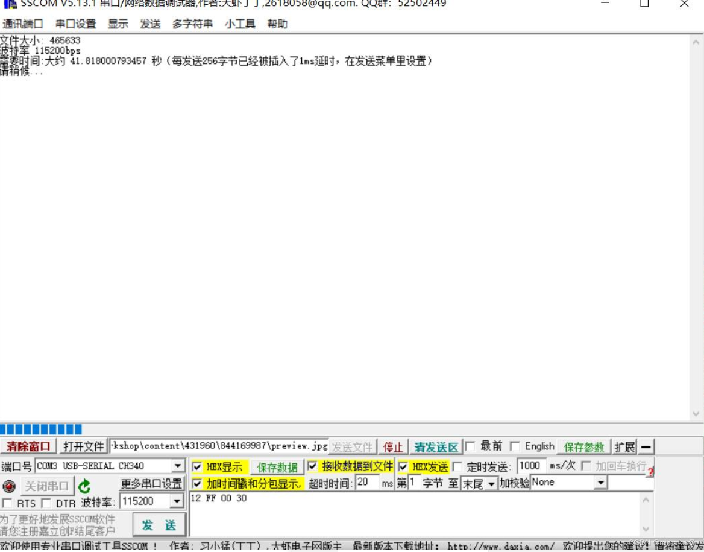The image size is (704, 552).
Task: Click the 保存数据 button
Action: coord(277,468)
